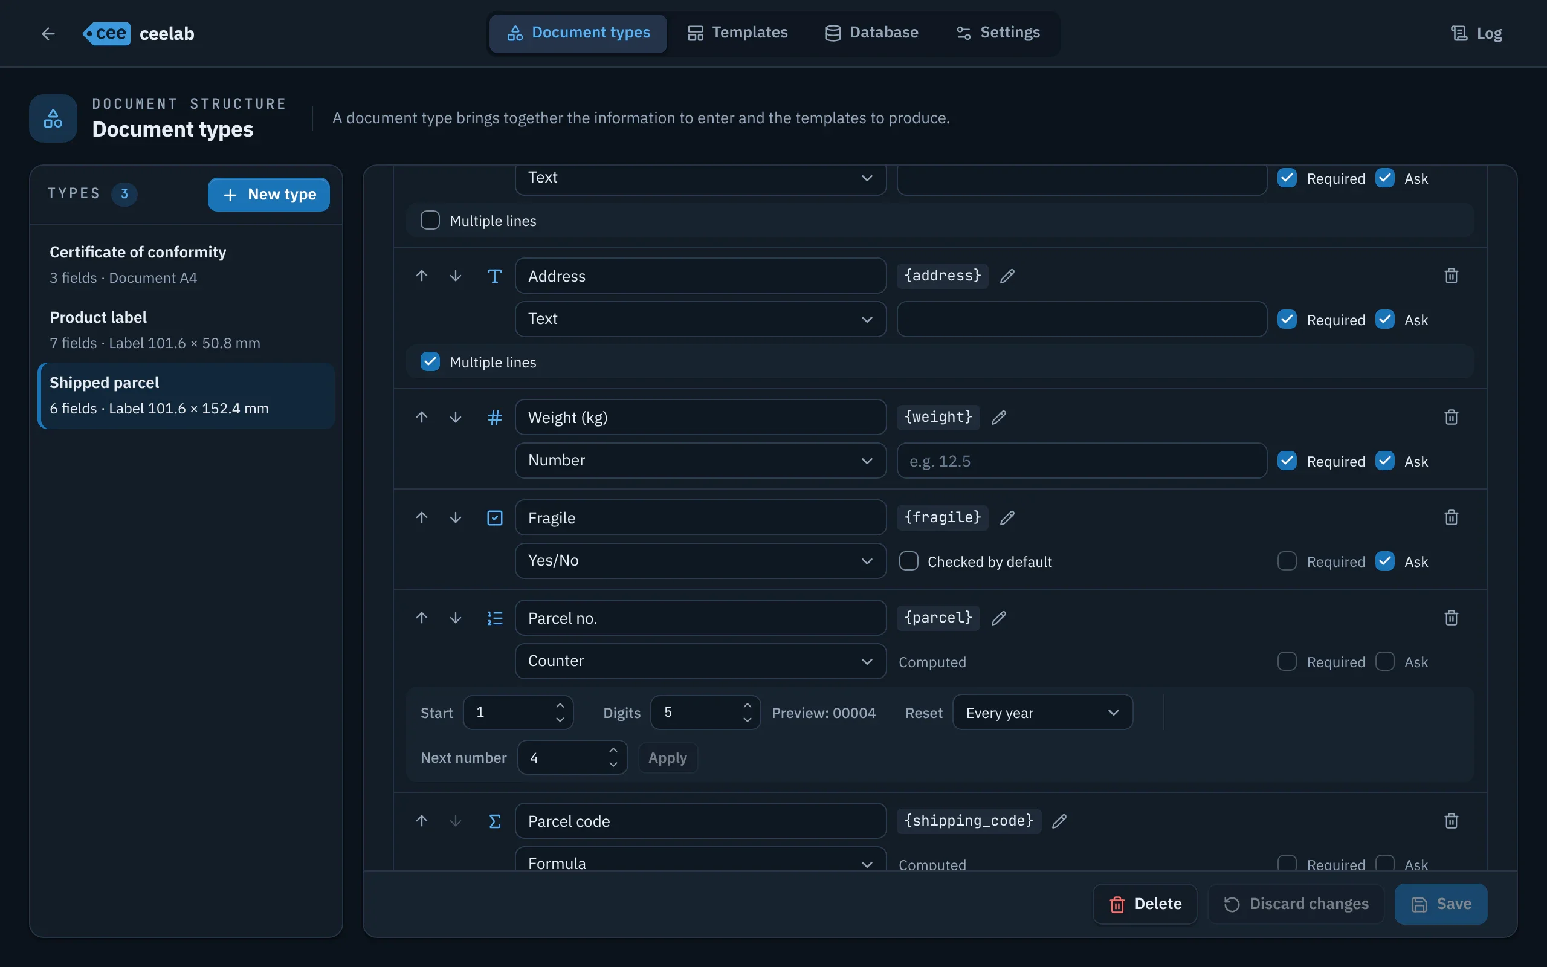Move the Address field up
This screenshot has width=1547, height=967.
tap(422, 276)
